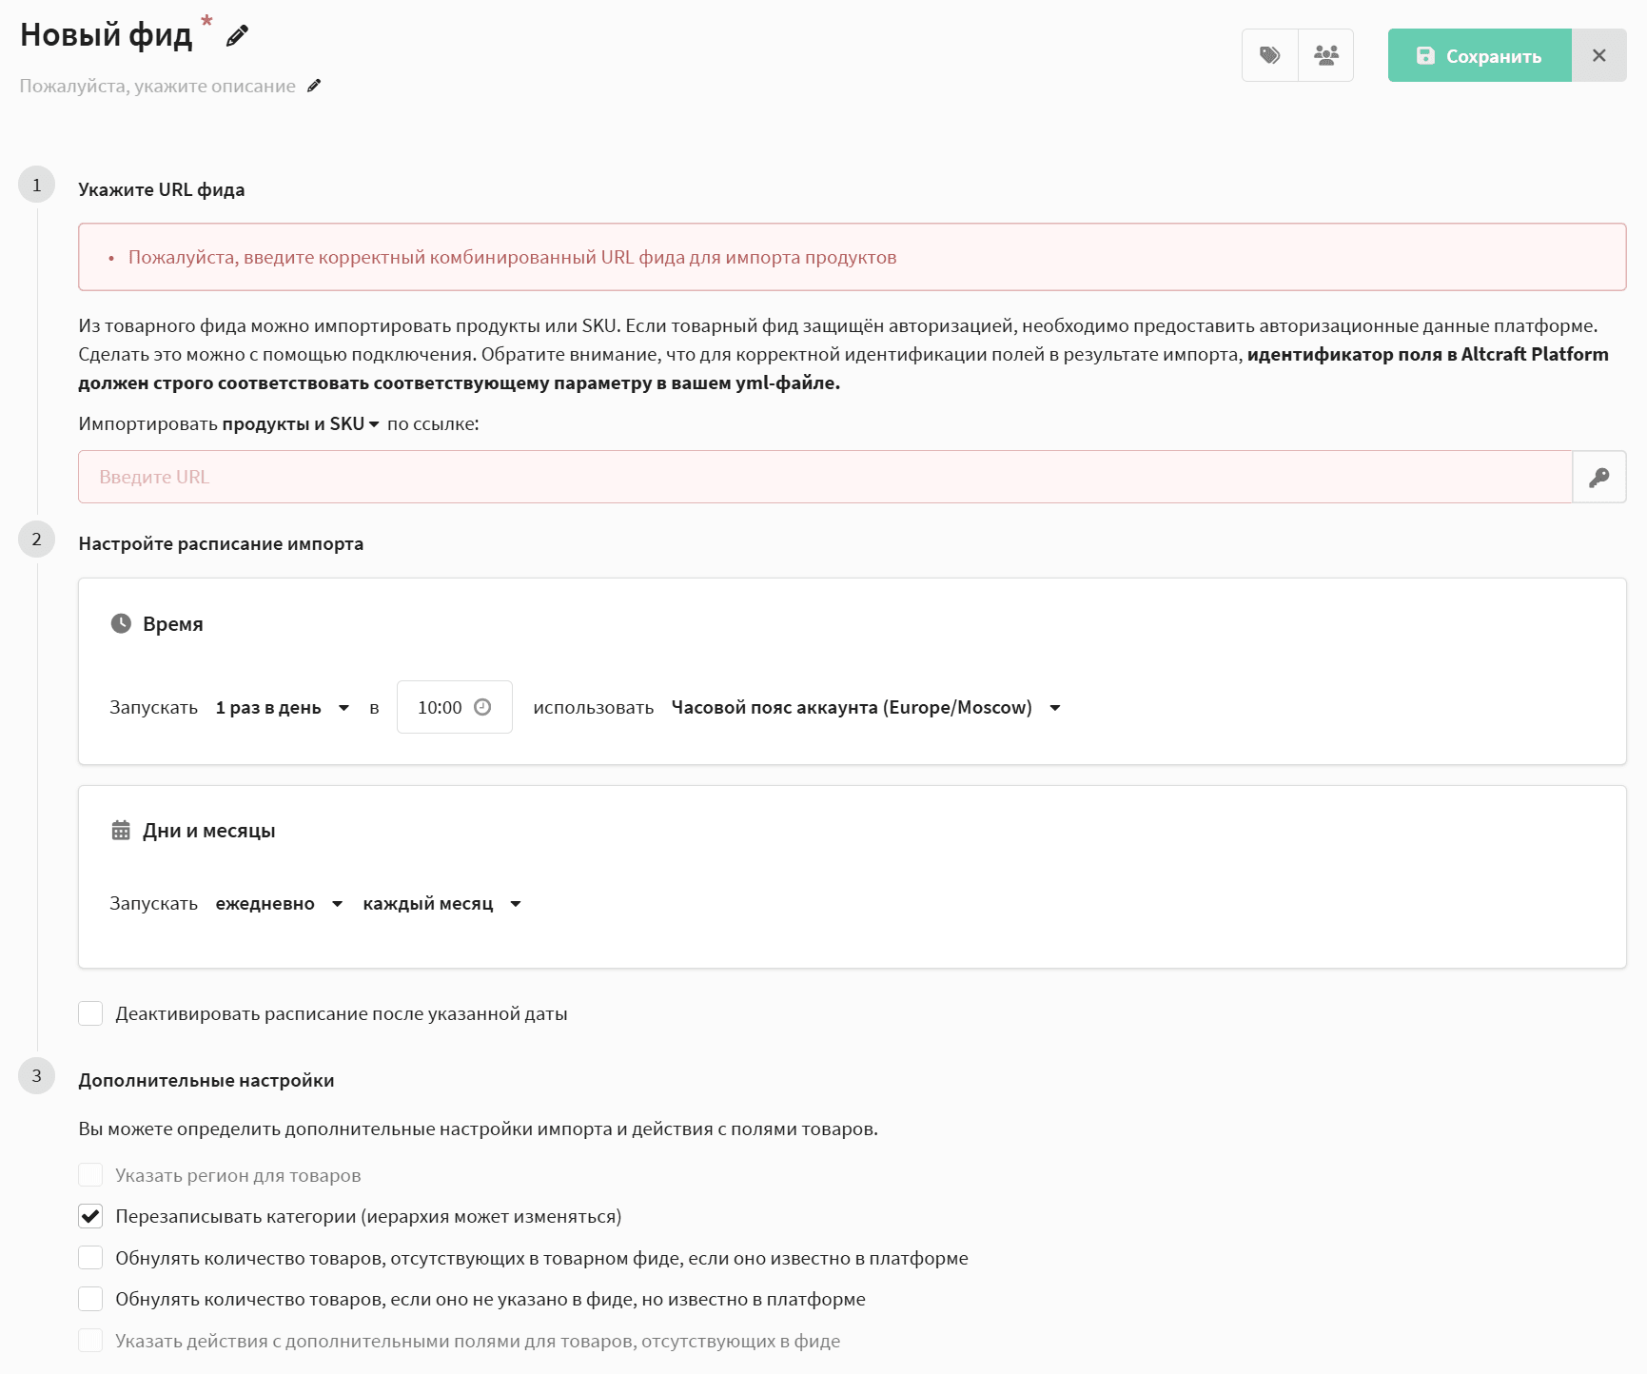Click the Сохранить button
Image resolution: width=1647 pixels, height=1374 pixels.
pyautogui.click(x=1479, y=55)
